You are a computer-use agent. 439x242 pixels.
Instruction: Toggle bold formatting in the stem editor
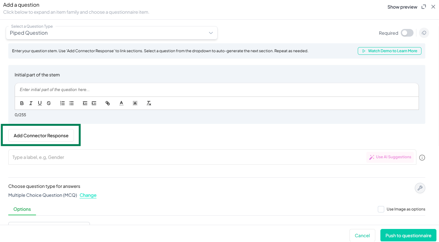(22, 103)
